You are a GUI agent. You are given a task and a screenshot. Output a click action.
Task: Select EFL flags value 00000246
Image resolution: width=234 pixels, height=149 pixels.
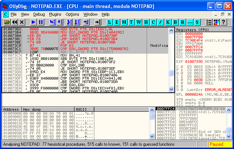194,95
